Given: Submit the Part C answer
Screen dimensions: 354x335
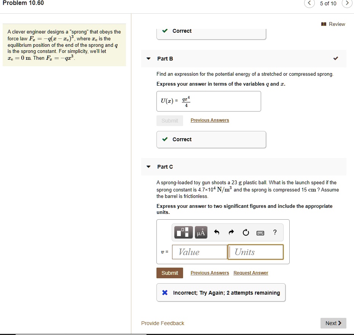Looking at the screenshot, I should coord(169,273).
